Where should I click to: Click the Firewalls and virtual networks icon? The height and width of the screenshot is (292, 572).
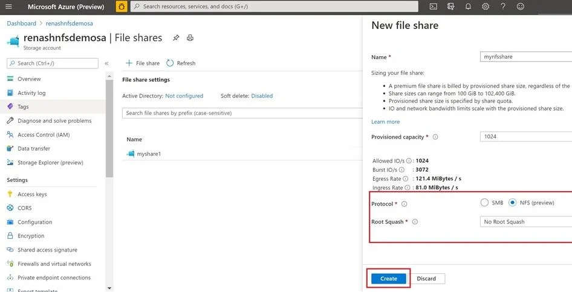(x=10, y=264)
